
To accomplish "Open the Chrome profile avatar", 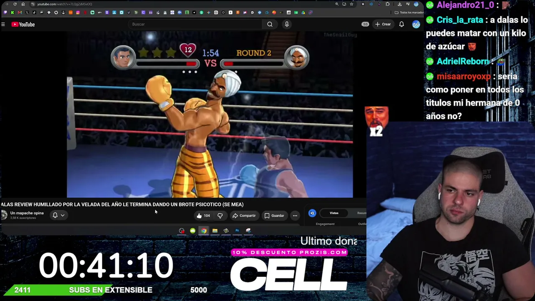I will (416, 4).
